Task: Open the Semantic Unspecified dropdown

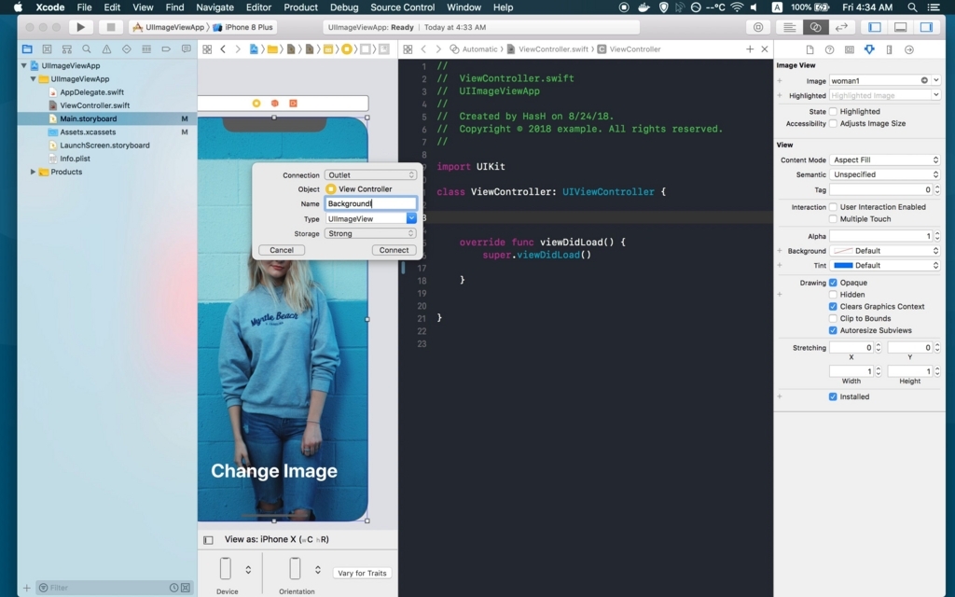Action: click(x=885, y=174)
